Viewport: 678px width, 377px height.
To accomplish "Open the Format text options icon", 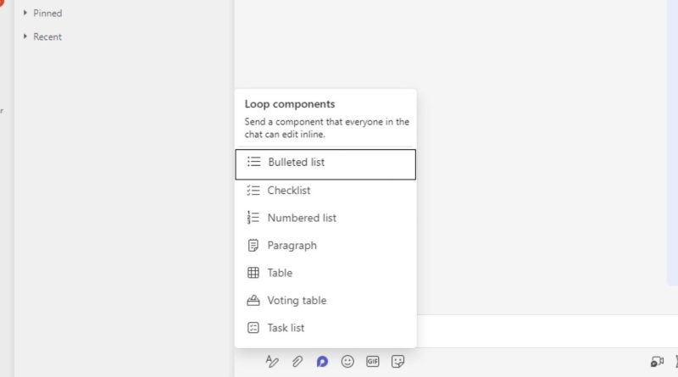I will click(272, 362).
